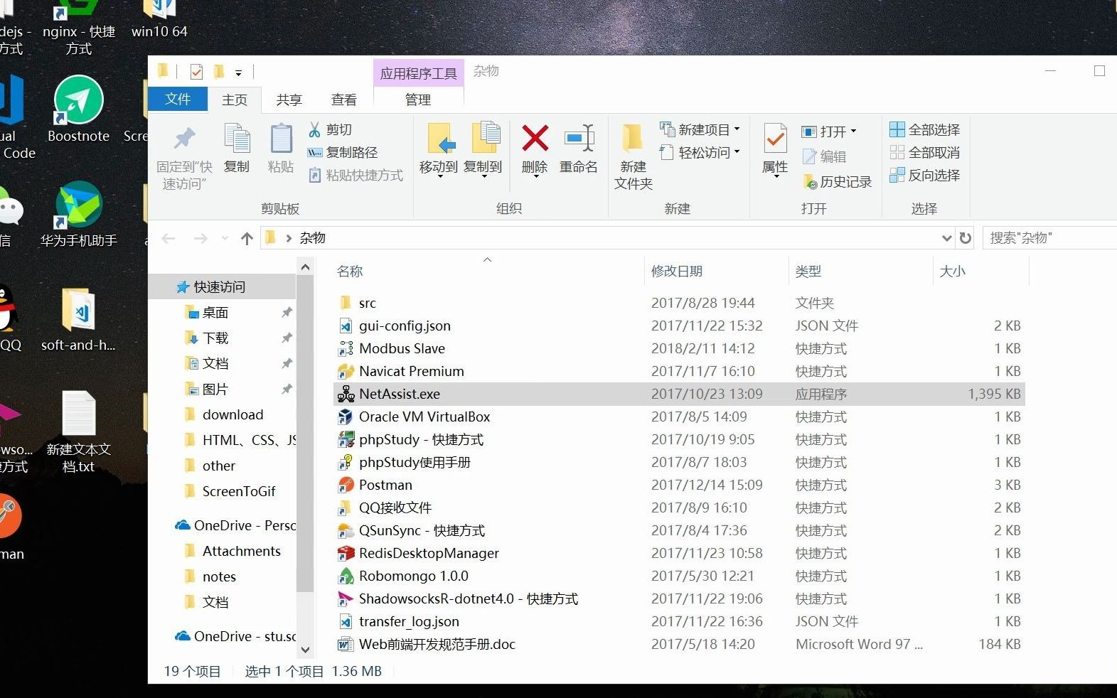Click the Refresh button beside address bar
The height and width of the screenshot is (698, 1117).
coord(965,238)
